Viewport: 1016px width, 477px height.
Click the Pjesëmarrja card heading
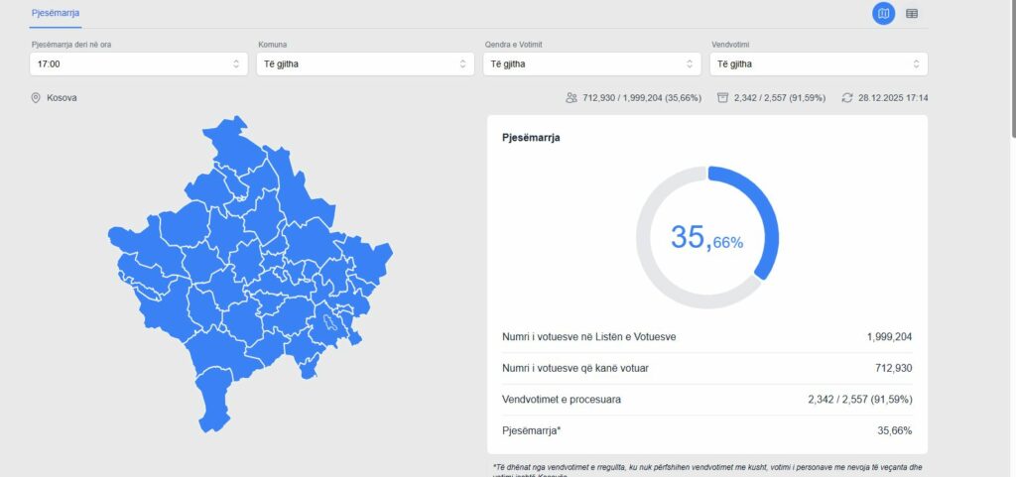(531, 138)
